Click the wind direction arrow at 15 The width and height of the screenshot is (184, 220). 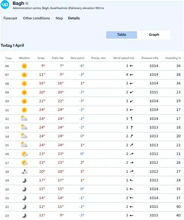coord(131,145)
